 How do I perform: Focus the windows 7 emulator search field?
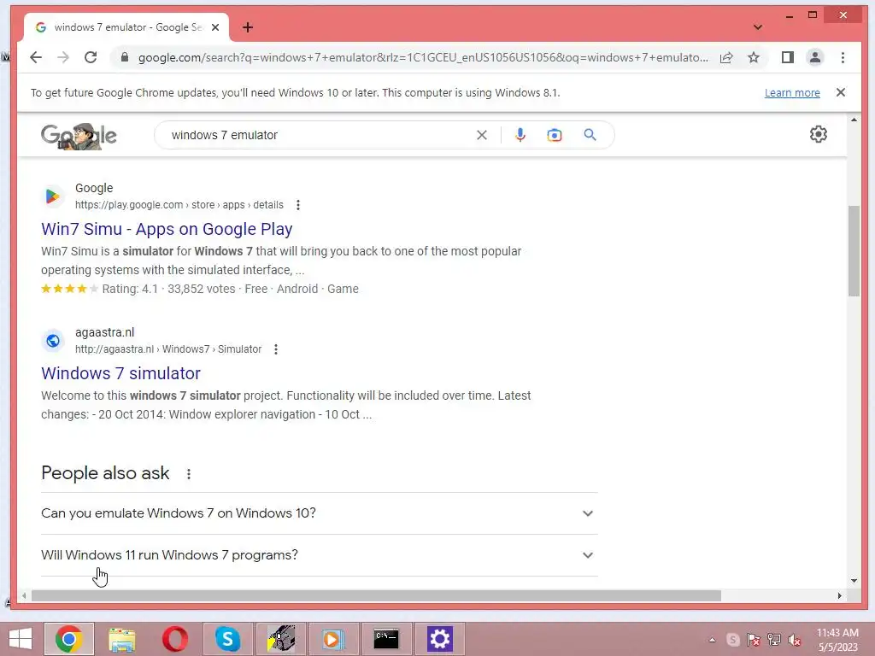point(318,135)
